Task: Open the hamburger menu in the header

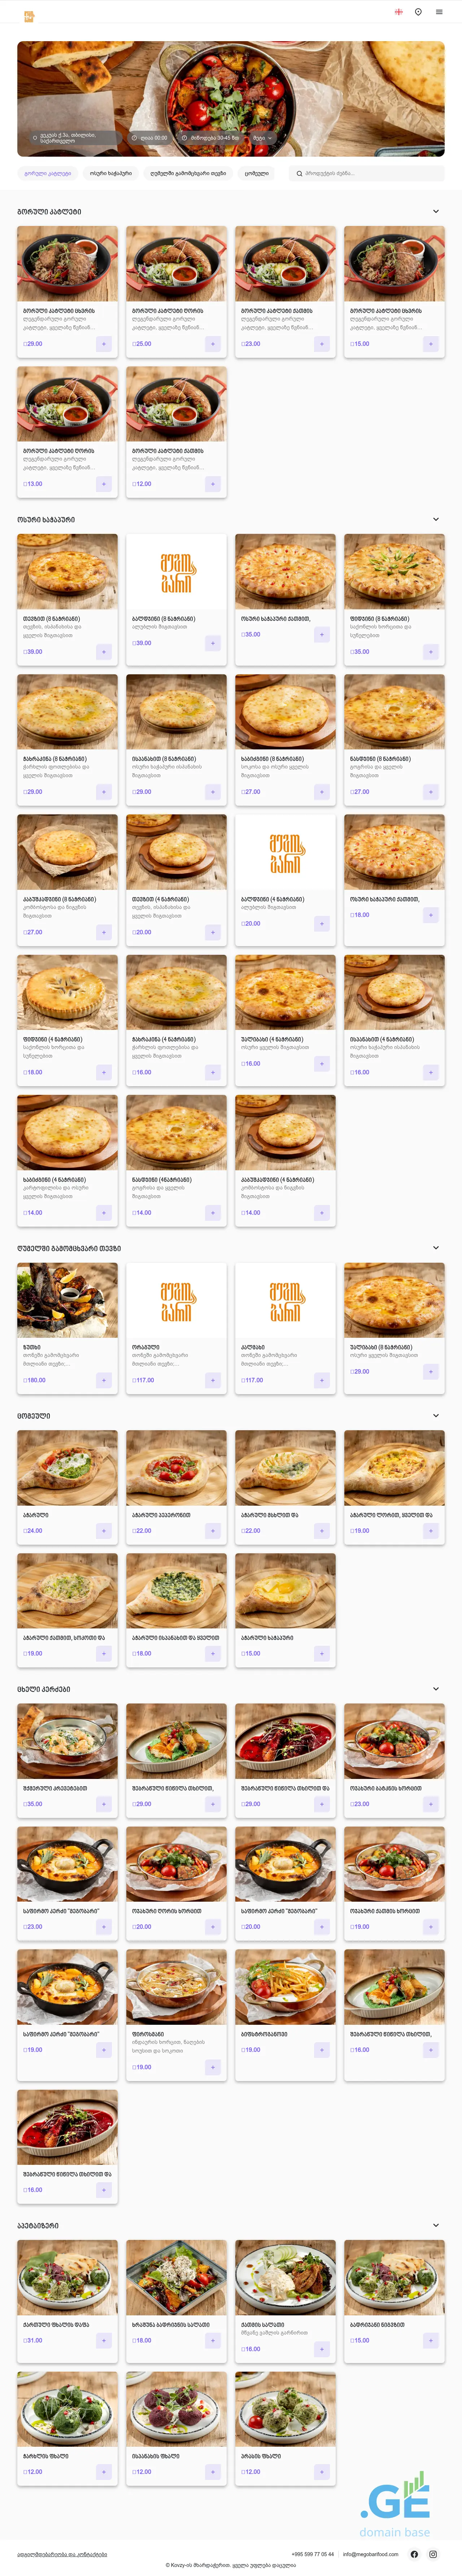Action: click(439, 12)
